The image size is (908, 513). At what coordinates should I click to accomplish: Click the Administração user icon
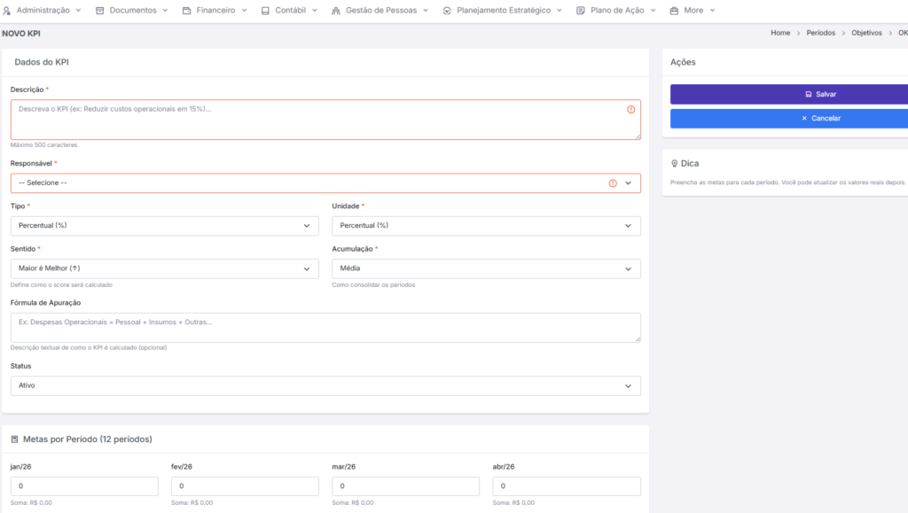click(7, 11)
